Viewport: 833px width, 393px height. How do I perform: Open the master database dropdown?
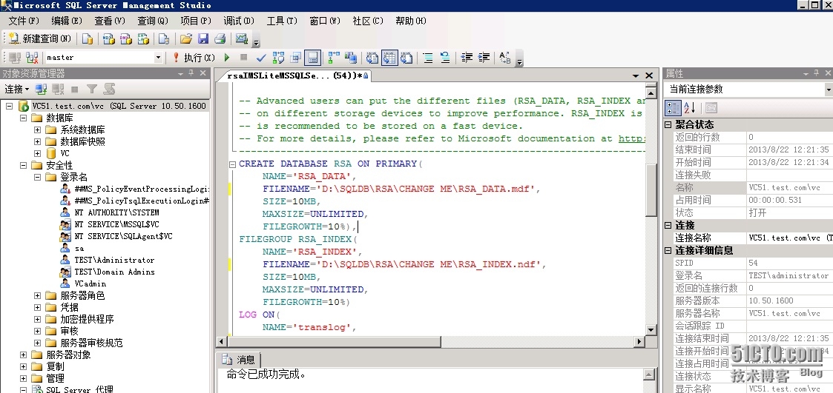[x=158, y=57]
